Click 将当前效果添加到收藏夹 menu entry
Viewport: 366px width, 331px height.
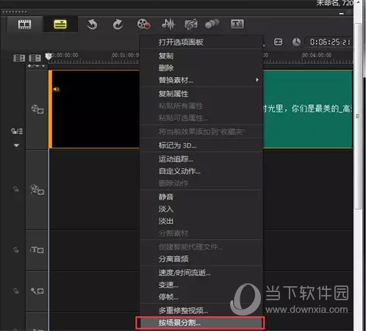pos(201,132)
